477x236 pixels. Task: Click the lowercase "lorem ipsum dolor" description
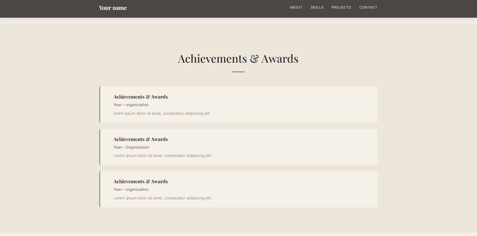162,113
